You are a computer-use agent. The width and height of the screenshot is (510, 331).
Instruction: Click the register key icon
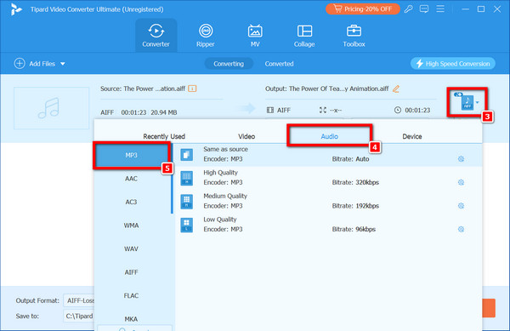pos(409,9)
